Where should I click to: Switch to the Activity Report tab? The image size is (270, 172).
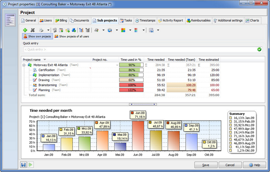click(171, 21)
